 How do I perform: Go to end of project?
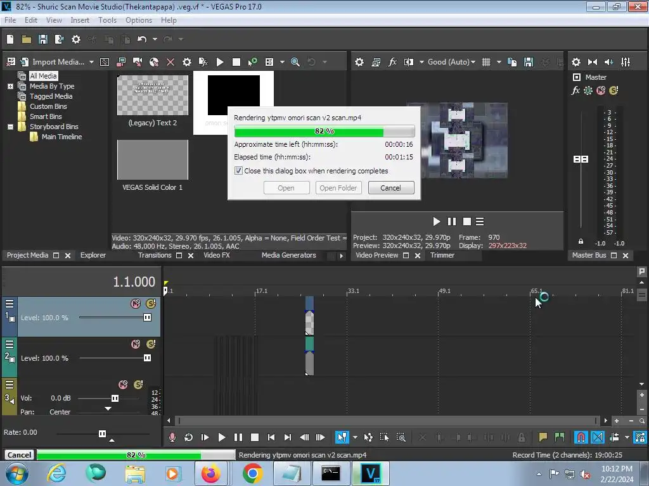pos(288,437)
